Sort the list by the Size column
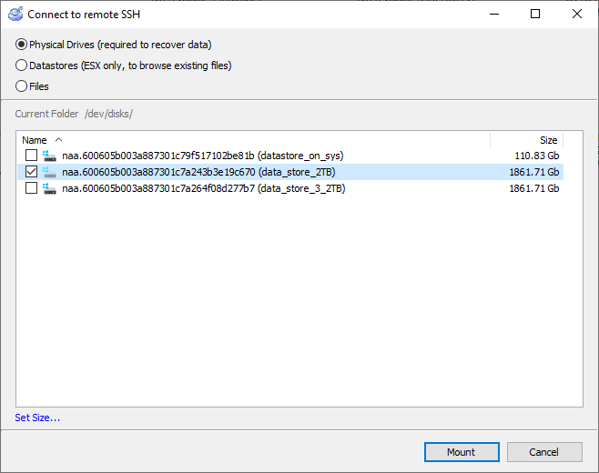The height and width of the screenshot is (473, 599). [548, 140]
